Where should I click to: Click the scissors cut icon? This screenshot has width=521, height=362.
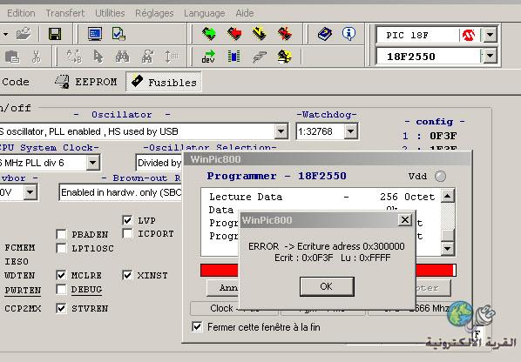[x=37, y=57]
